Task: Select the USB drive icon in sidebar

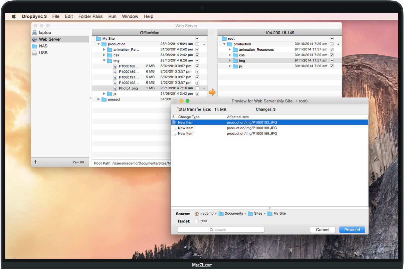Action: coord(35,53)
